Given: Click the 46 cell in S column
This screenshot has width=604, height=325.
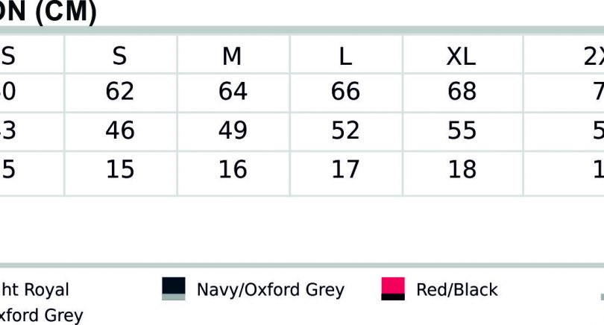Looking at the screenshot, I should pyautogui.click(x=120, y=130).
